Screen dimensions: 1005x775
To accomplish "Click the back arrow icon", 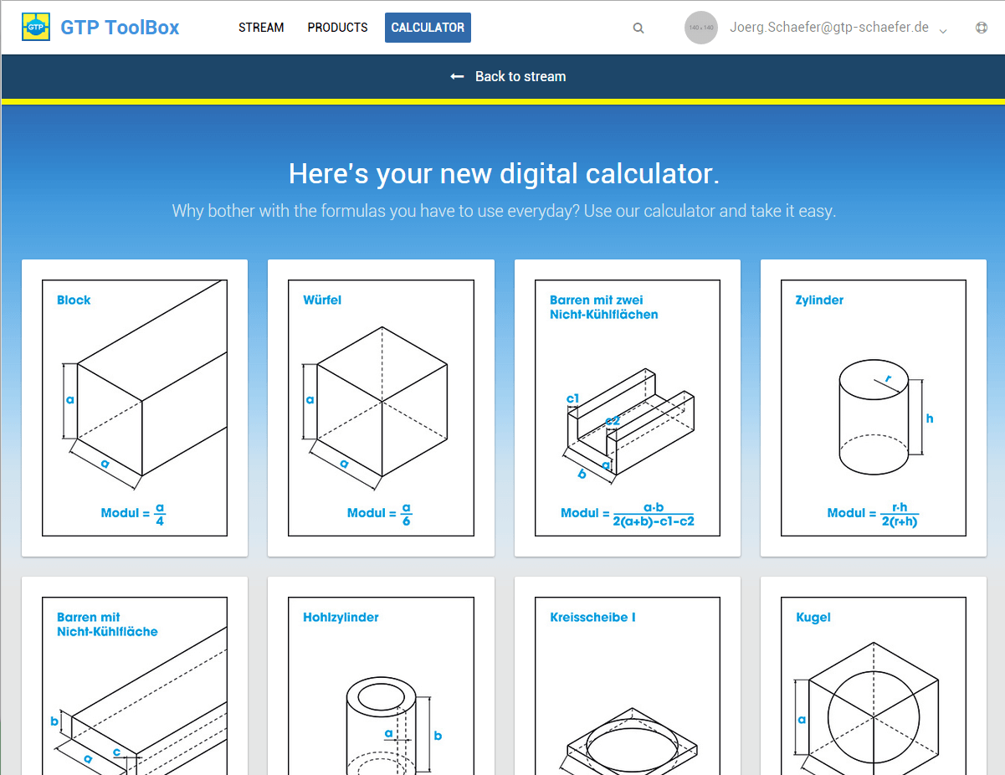I will pyautogui.click(x=457, y=76).
